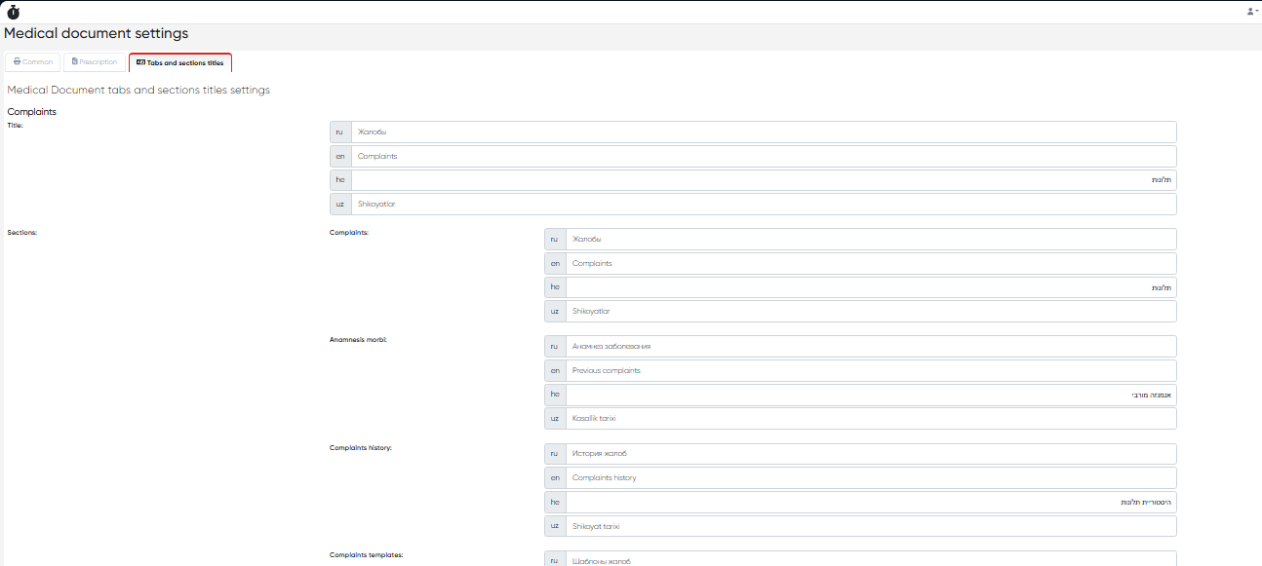Click the Anamnesis morbi Russian field
This screenshot has width=1262, height=566.
pos(870,346)
